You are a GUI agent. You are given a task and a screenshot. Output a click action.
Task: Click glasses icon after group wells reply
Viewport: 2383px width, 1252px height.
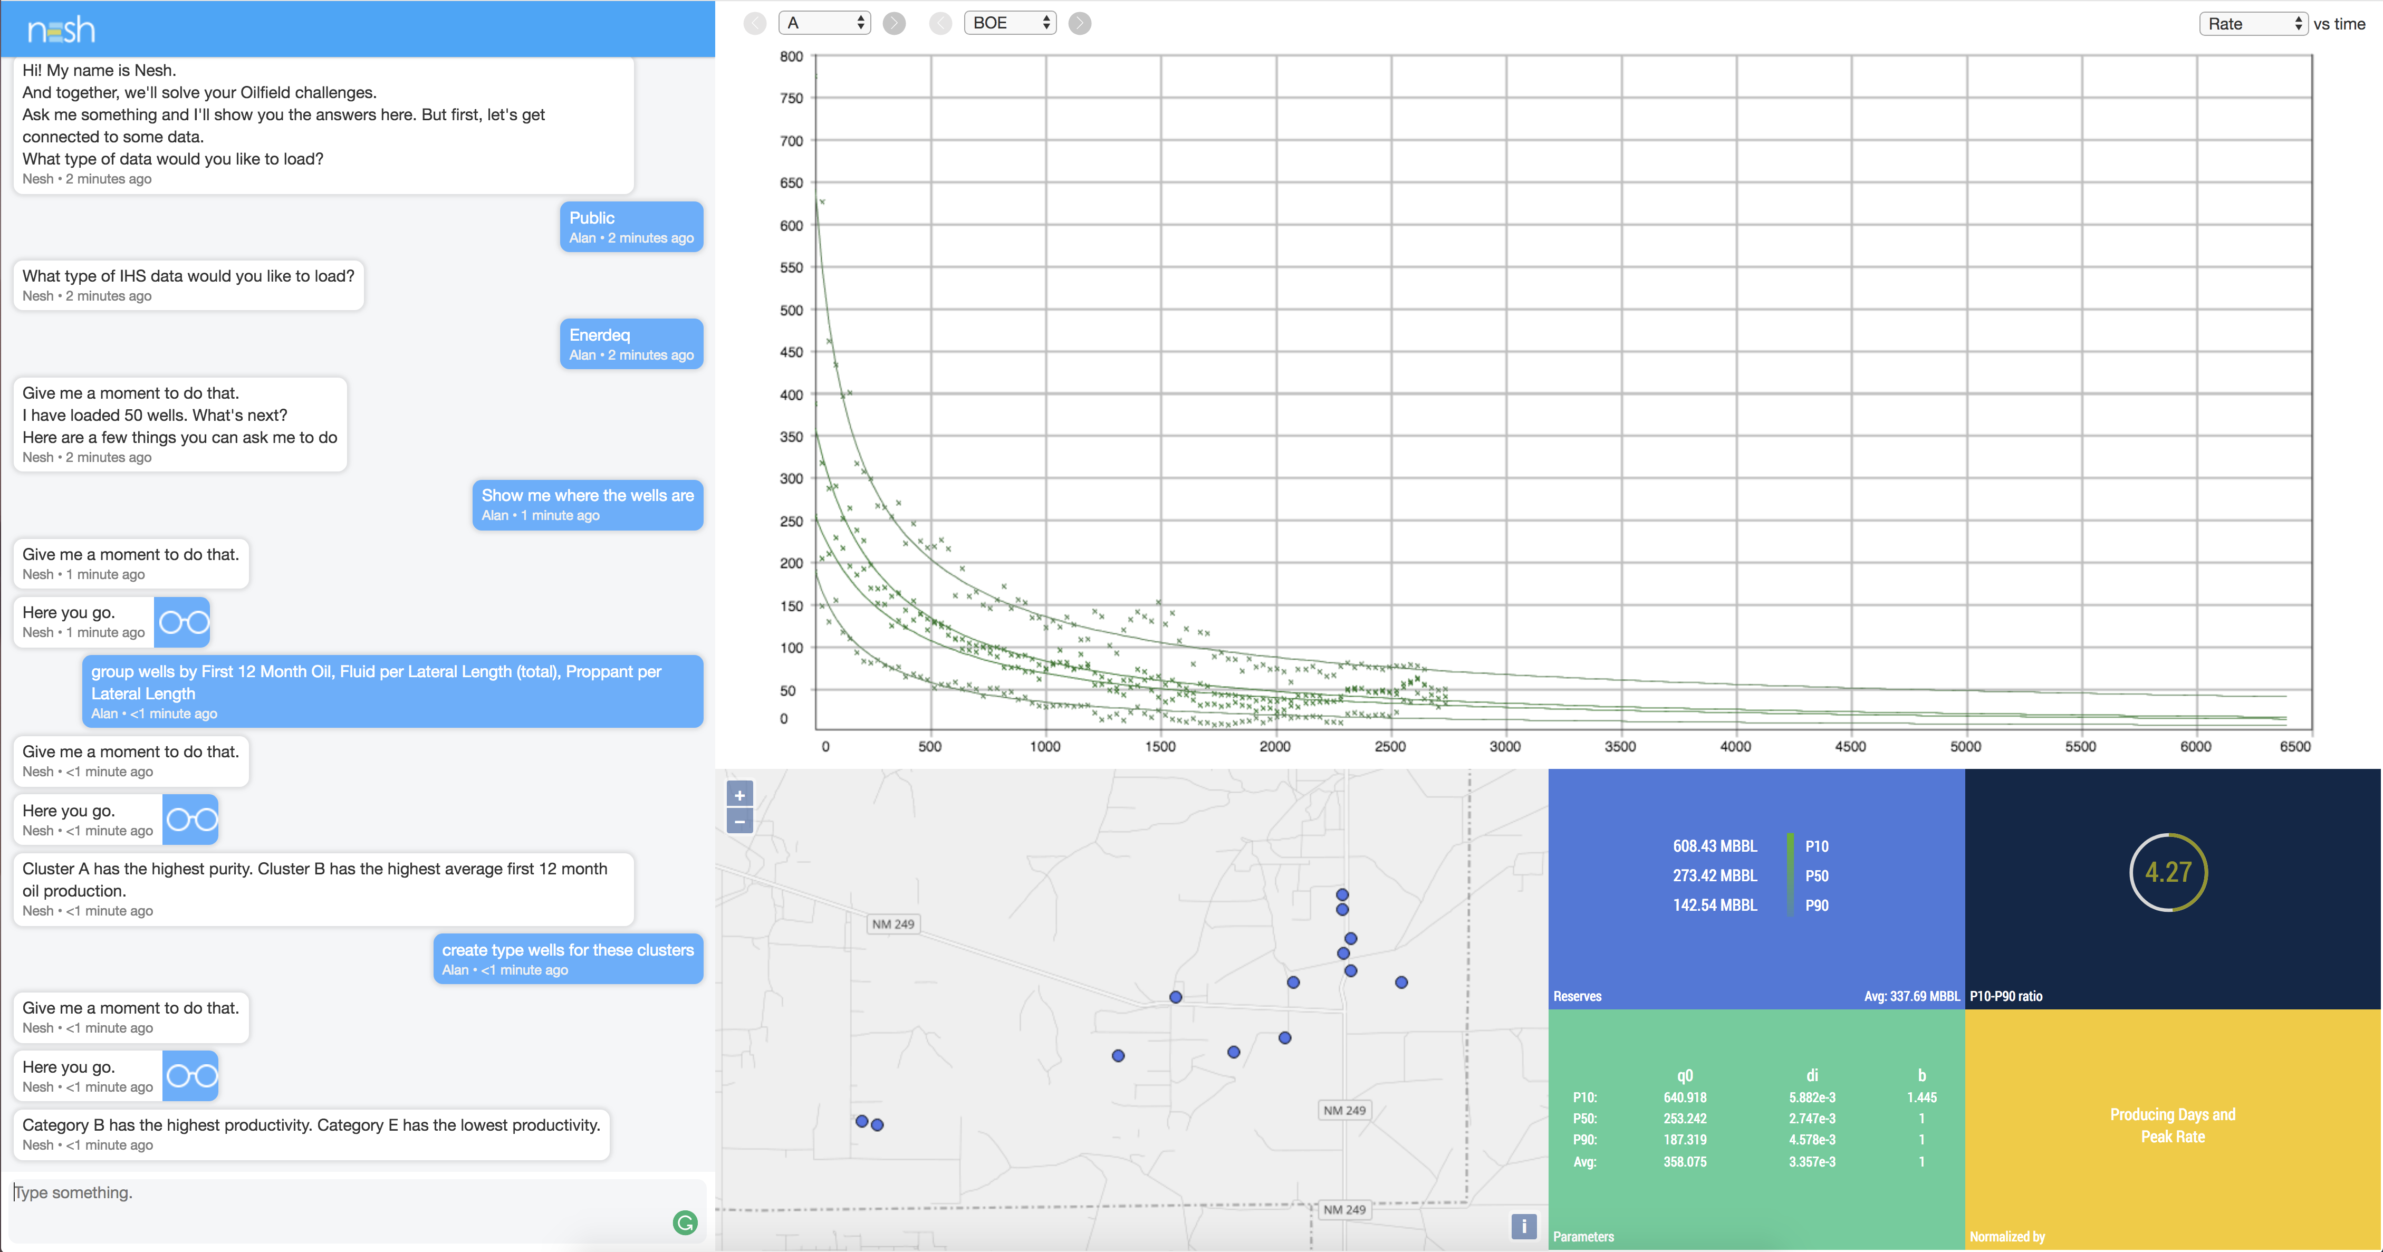191,820
